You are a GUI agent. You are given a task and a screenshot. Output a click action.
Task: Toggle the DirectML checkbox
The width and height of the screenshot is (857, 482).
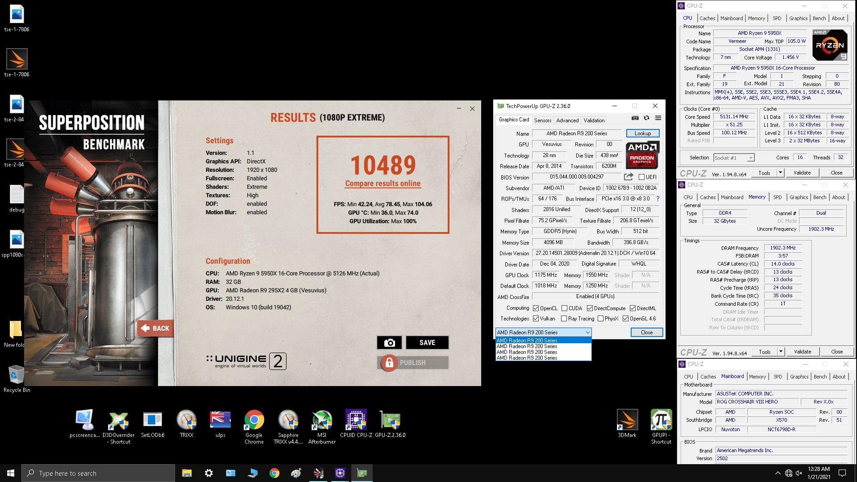632,308
